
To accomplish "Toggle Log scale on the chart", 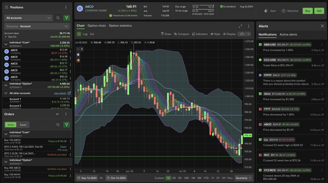I will coord(85,34).
